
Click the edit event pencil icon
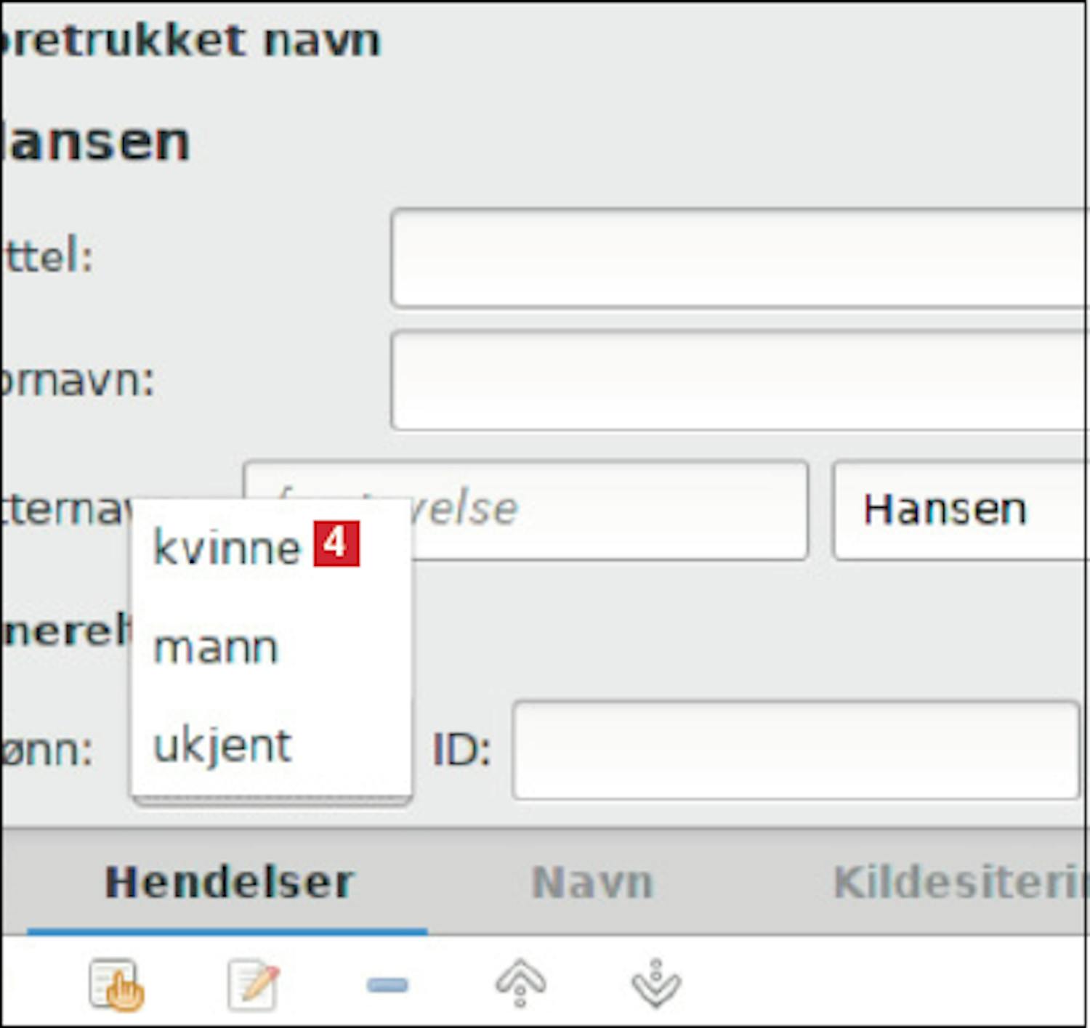click(253, 985)
